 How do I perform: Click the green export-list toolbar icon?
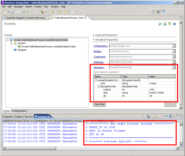tap(25, 12)
